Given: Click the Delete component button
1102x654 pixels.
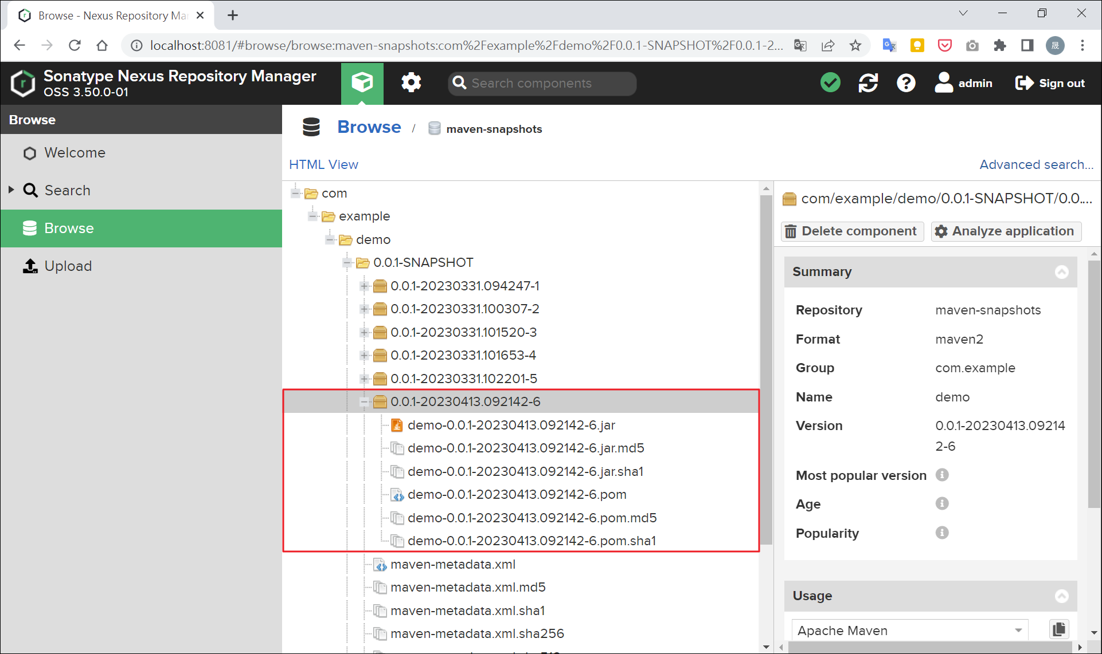Looking at the screenshot, I should pos(851,231).
